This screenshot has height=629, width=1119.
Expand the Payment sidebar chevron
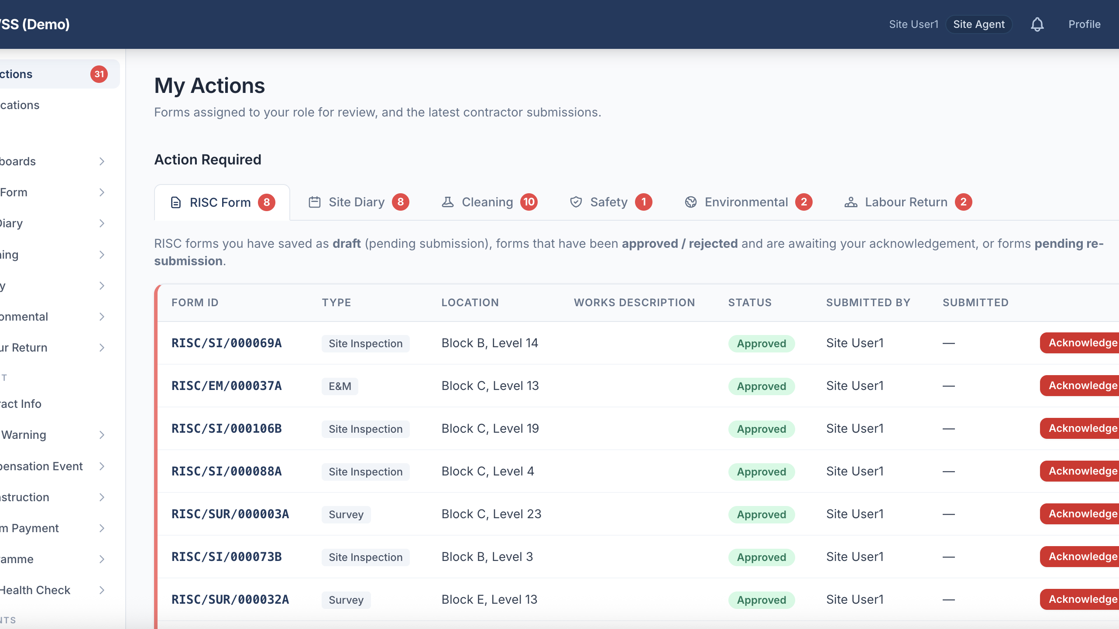[102, 528]
